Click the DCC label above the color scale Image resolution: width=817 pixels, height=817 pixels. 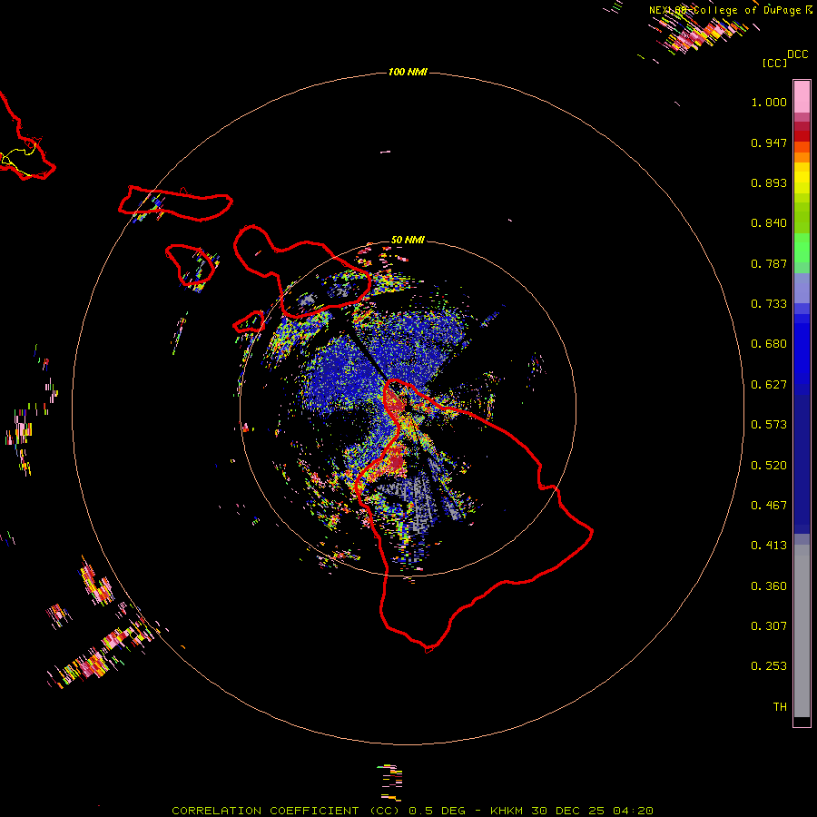(x=798, y=54)
